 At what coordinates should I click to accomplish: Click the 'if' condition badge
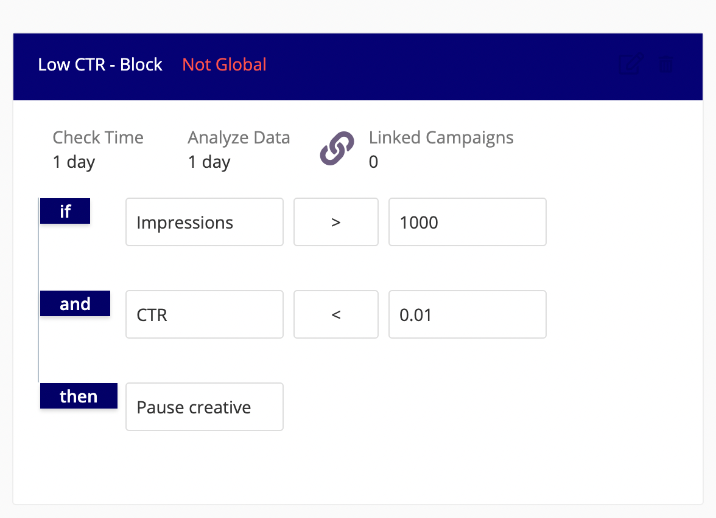pos(65,211)
